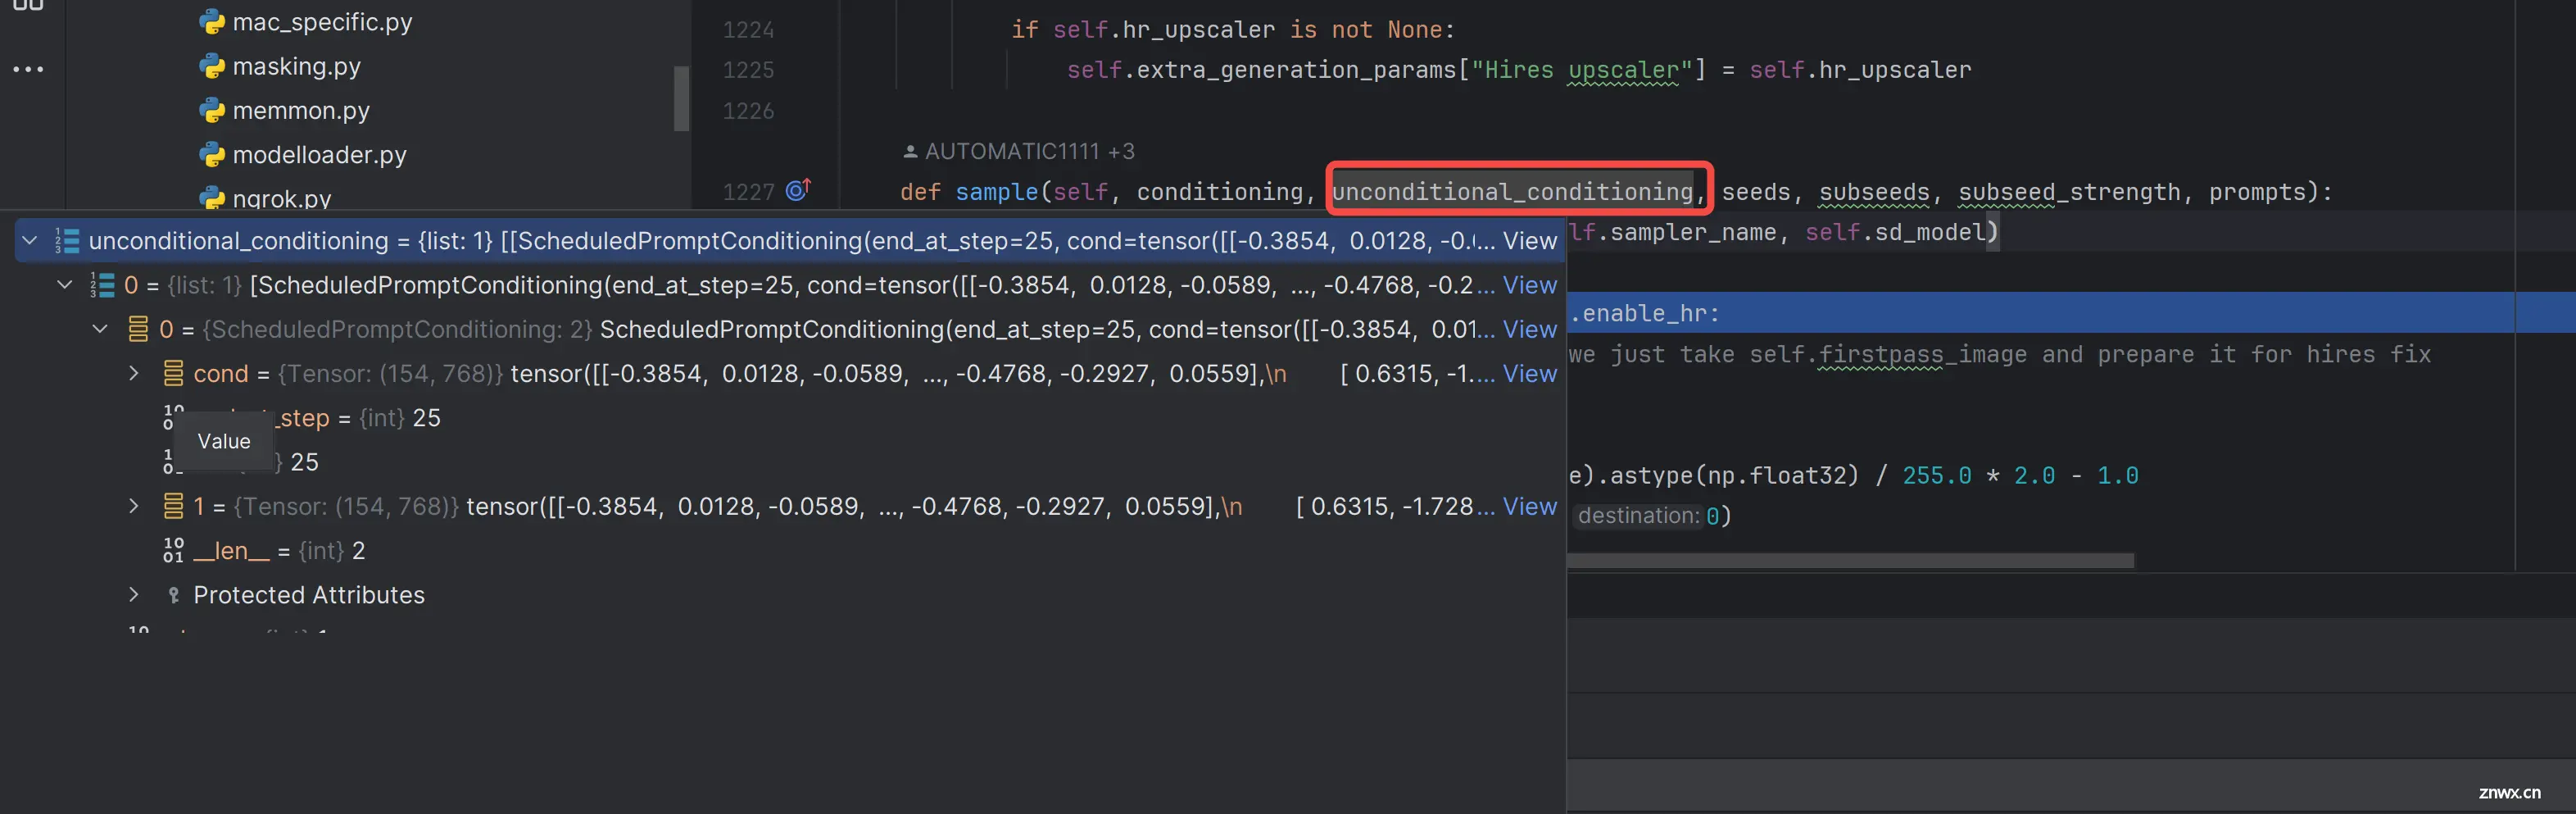Click the project tree vertical scrollbar thumb
The image size is (2576, 814).
[681, 98]
